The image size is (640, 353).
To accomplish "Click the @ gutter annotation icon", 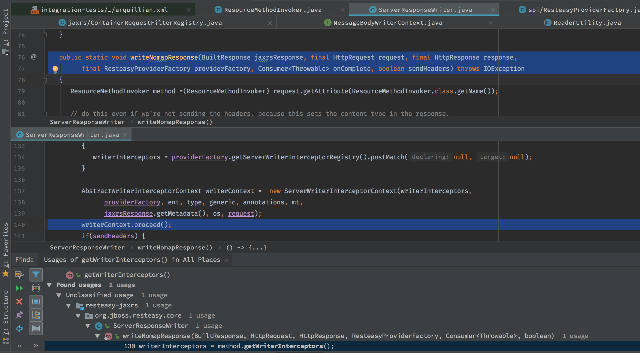I will pyautogui.click(x=34, y=57).
